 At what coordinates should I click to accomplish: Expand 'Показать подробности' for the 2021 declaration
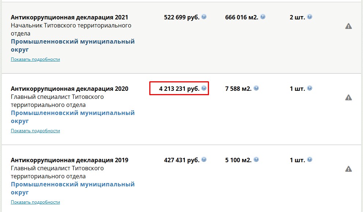click(35, 59)
